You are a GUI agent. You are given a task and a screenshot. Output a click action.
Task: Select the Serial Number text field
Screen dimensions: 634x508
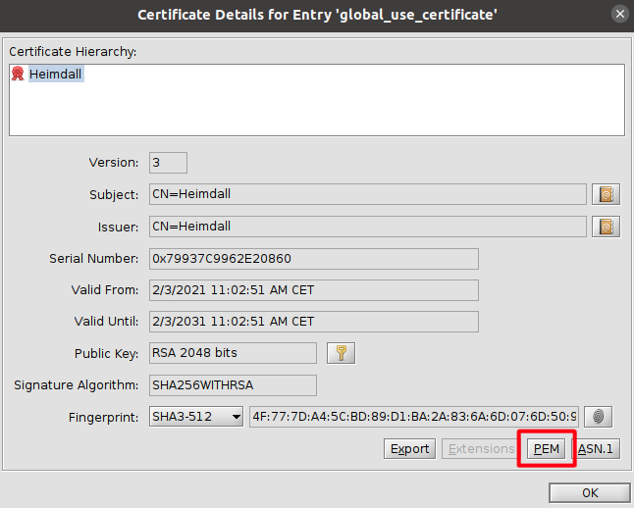[x=313, y=259]
